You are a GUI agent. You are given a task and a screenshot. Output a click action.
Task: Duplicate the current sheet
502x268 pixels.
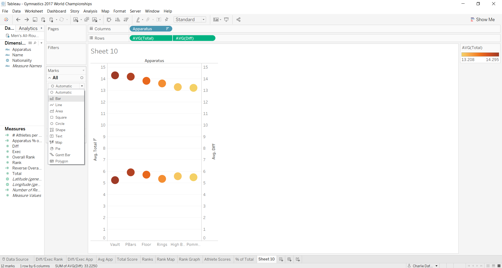[87, 20]
